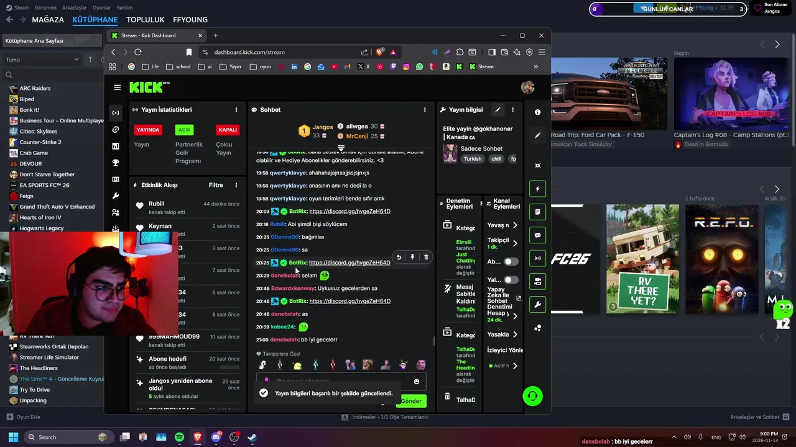Image resolution: width=796 pixels, height=447 pixels.
Task: Delete the hovered BotRix chat message
Action: tap(426, 257)
